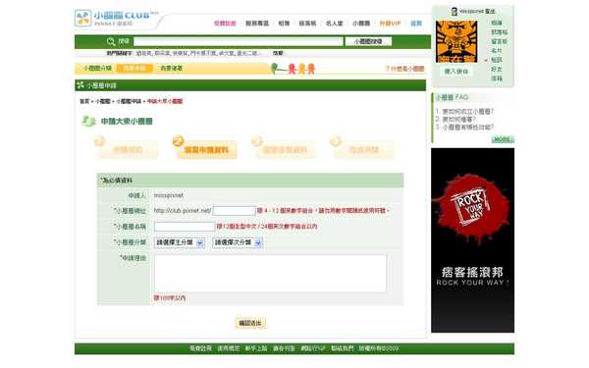This screenshot has height=368, width=589.
Task: Select the third sub-navigation tab
Action: click(x=171, y=69)
